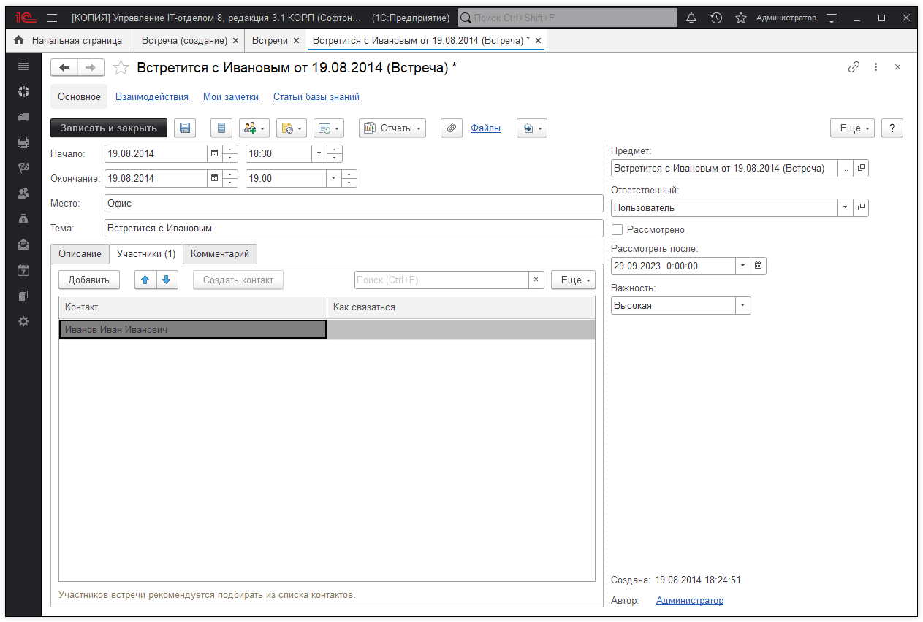Expand the Ответственный dropdown list
This screenshot has height=622, width=923.
(845, 208)
